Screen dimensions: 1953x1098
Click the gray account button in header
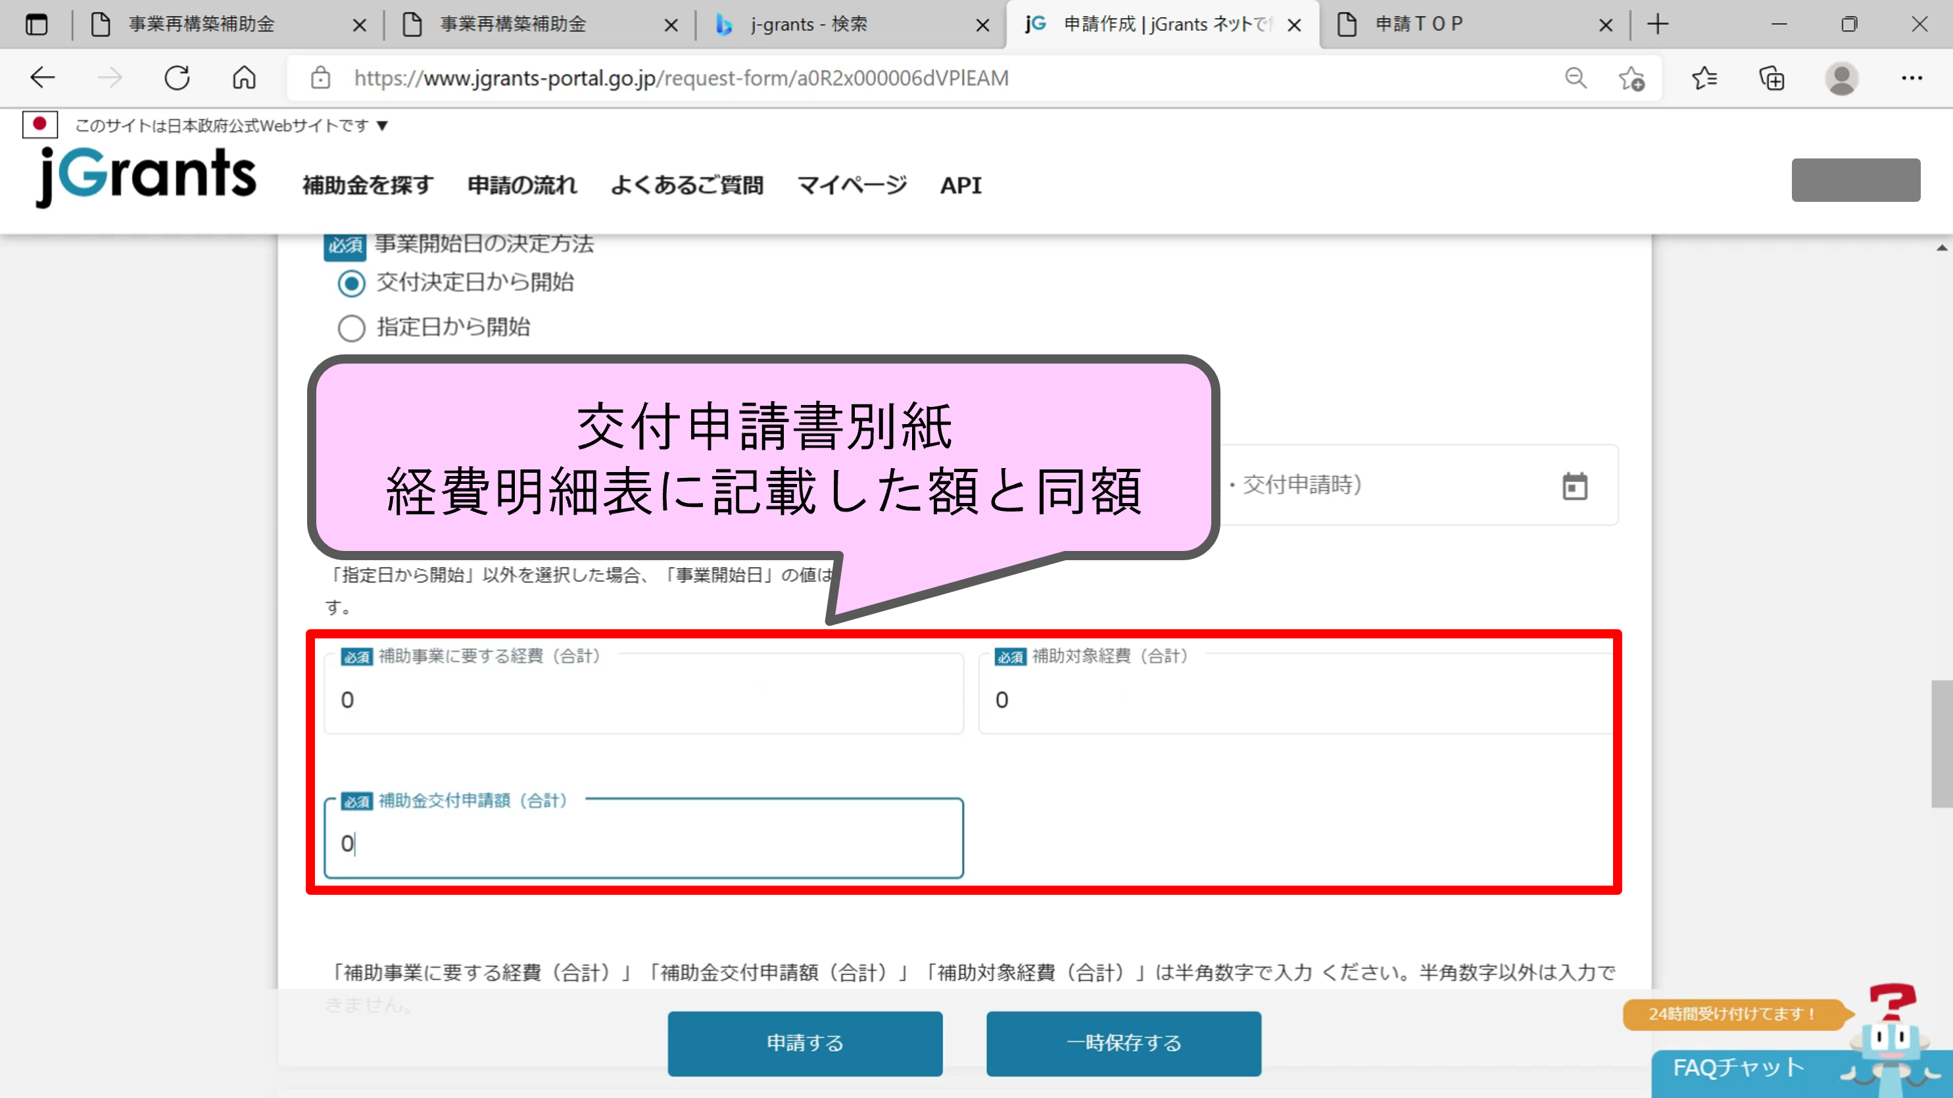click(x=1856, y=179)
